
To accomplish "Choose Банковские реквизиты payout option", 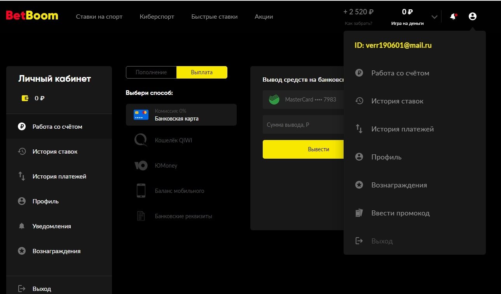I will [183, 216].
